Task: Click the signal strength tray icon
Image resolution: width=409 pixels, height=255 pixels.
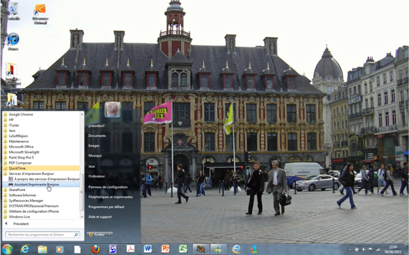Action: 377,249
